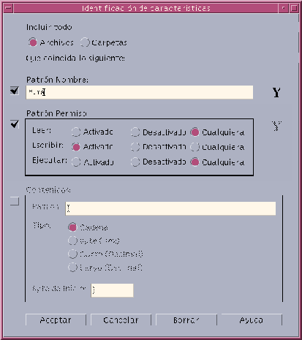Toggle the Patrón Permiso checkbox
Viewport: 302px width, 340px height.
pyautogui.click(x=15, y=124)
